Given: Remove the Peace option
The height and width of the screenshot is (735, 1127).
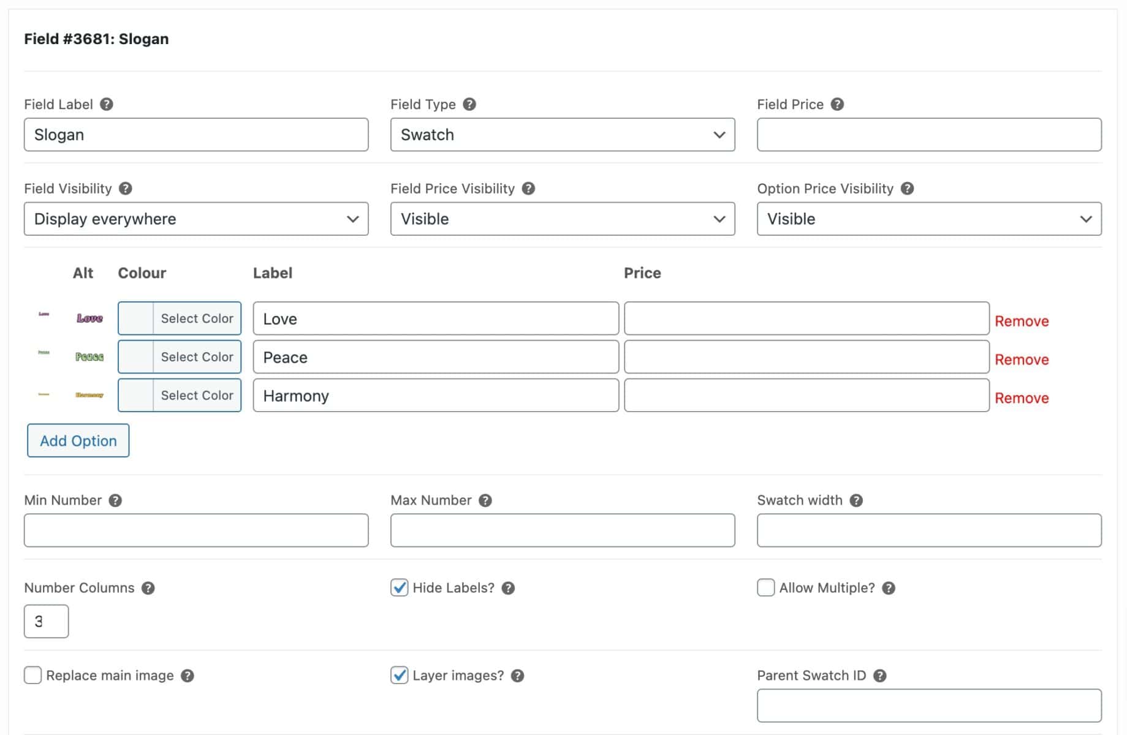Looking at the screenshot, I should 1022,360.
